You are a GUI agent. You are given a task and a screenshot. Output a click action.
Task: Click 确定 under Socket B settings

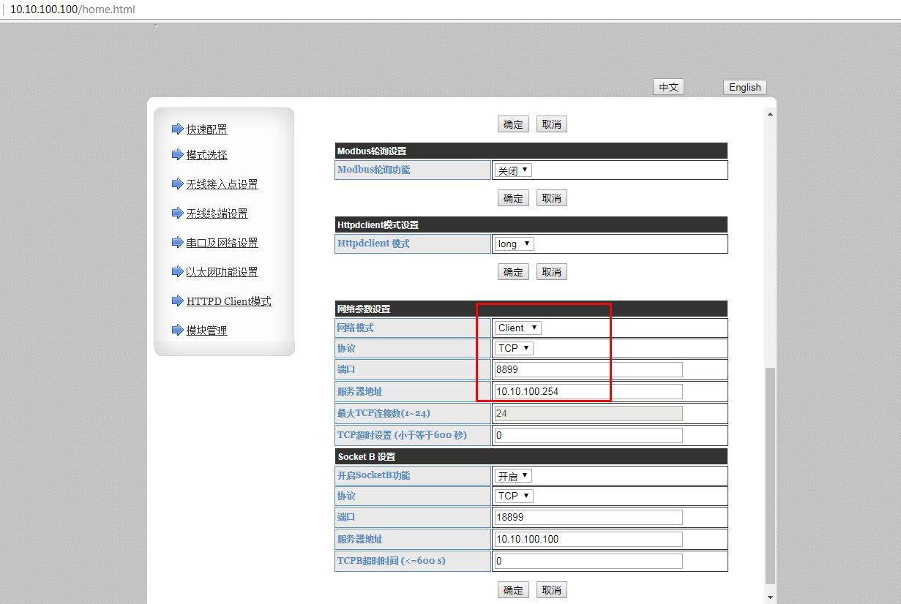(513, 590)
